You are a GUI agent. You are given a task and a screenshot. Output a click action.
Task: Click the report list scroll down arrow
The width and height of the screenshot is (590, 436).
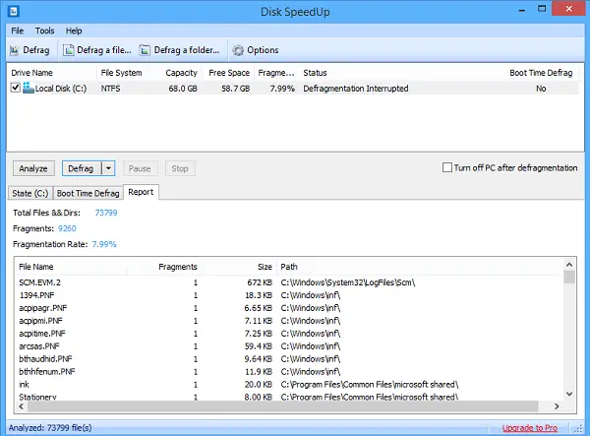pyautogui.click(x=569, y=394)
